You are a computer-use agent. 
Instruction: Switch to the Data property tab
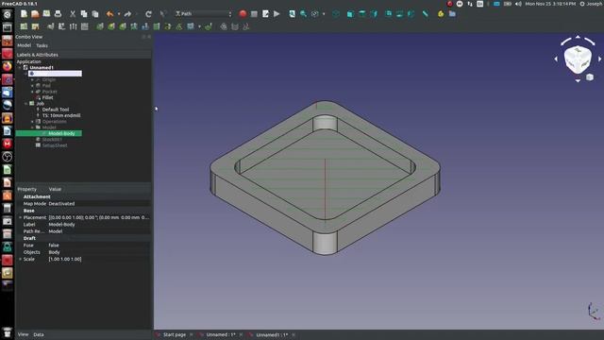pyautogui.click(x=39, y=334)
